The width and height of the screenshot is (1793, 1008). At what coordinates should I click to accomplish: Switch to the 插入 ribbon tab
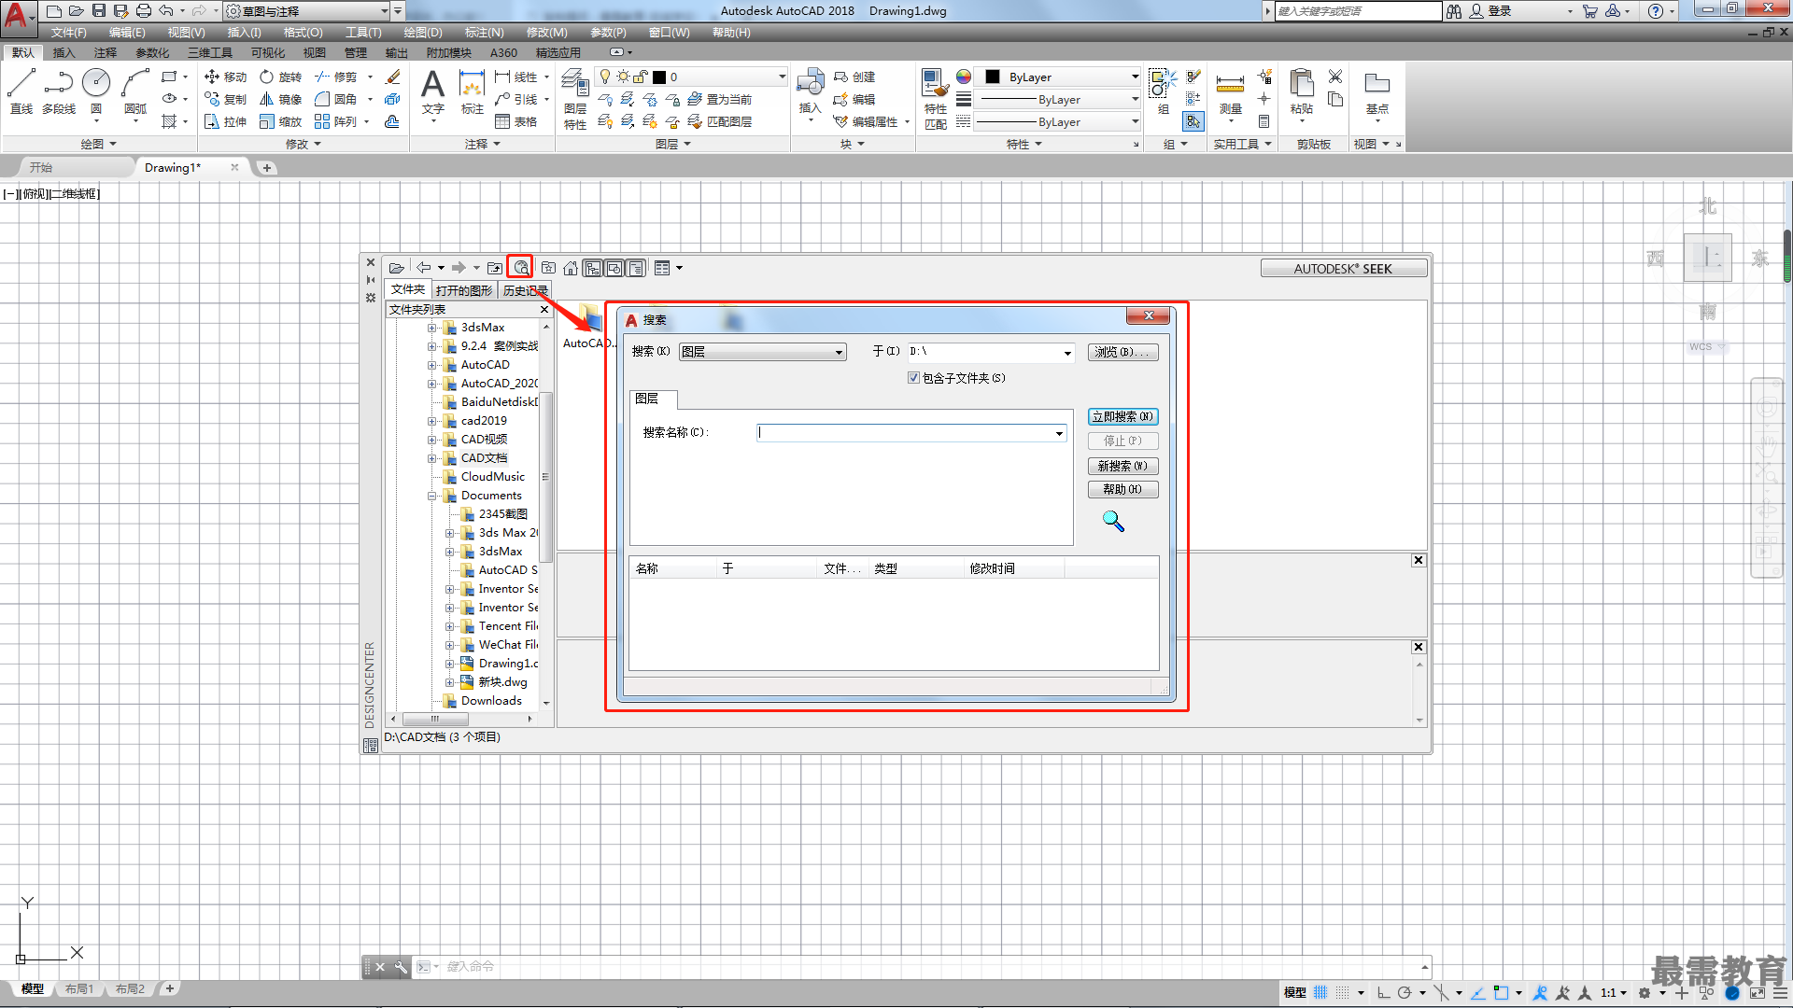point(64,52)
